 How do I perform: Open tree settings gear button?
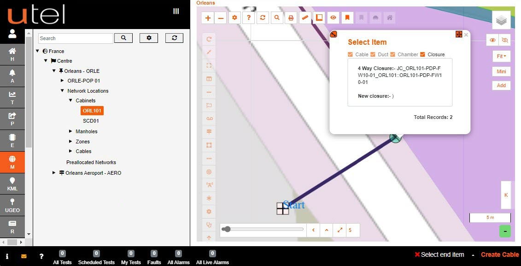point(149,38)
